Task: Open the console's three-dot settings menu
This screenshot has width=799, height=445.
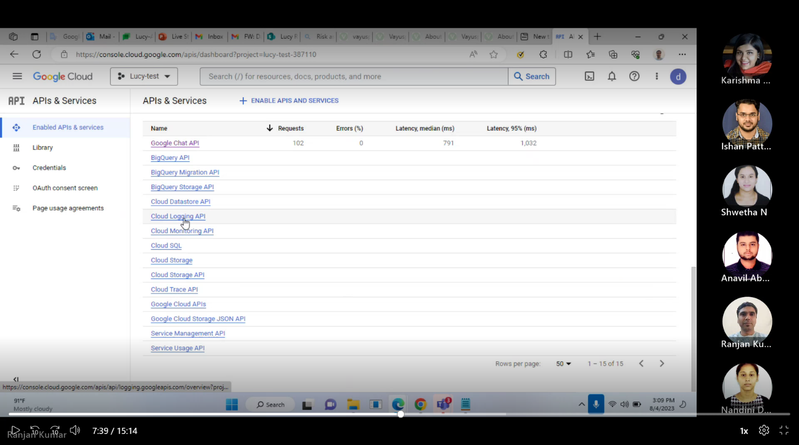Action: point(657,76)
